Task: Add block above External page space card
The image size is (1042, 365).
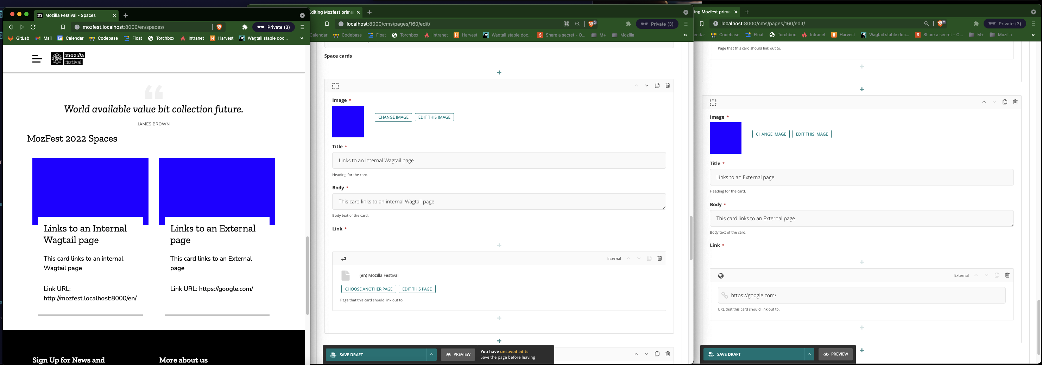Action: click(x=861, y=89)
